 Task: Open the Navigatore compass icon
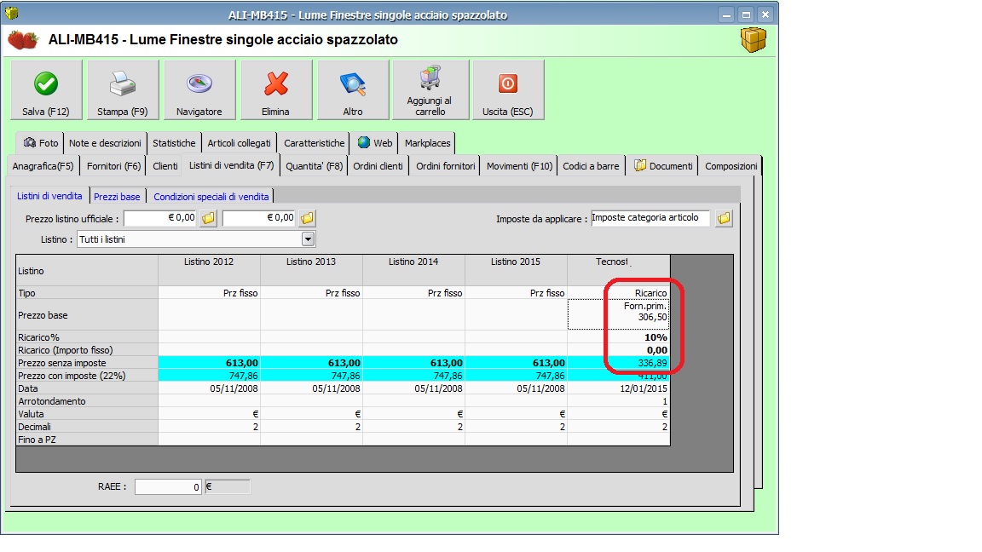(199, 83)
